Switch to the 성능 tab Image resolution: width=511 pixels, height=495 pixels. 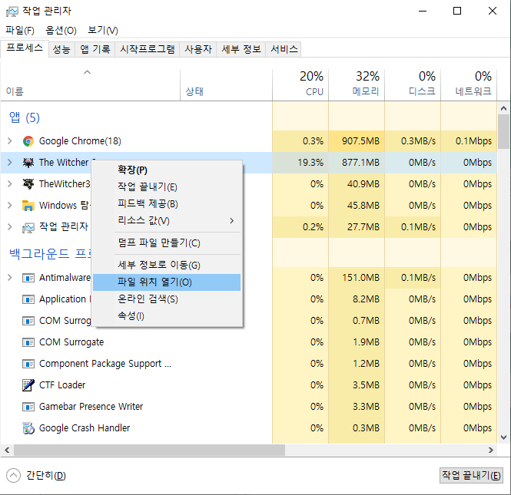(61, 49)
